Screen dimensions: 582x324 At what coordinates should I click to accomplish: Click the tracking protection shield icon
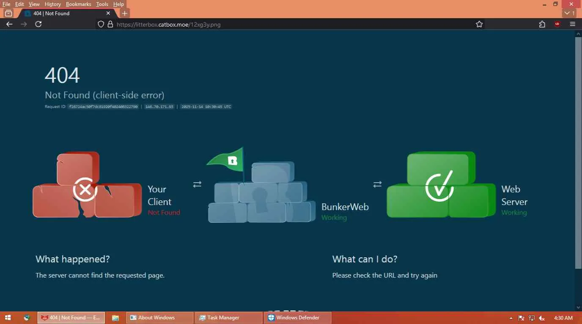pyautogui.click(x=101, y=24)
